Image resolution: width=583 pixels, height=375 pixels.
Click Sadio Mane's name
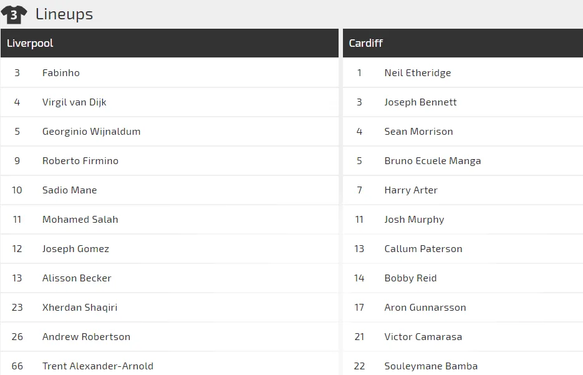coord(70,190)
